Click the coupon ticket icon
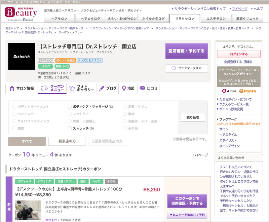Viewport: 269px width, 222px height. pos(44,88)
